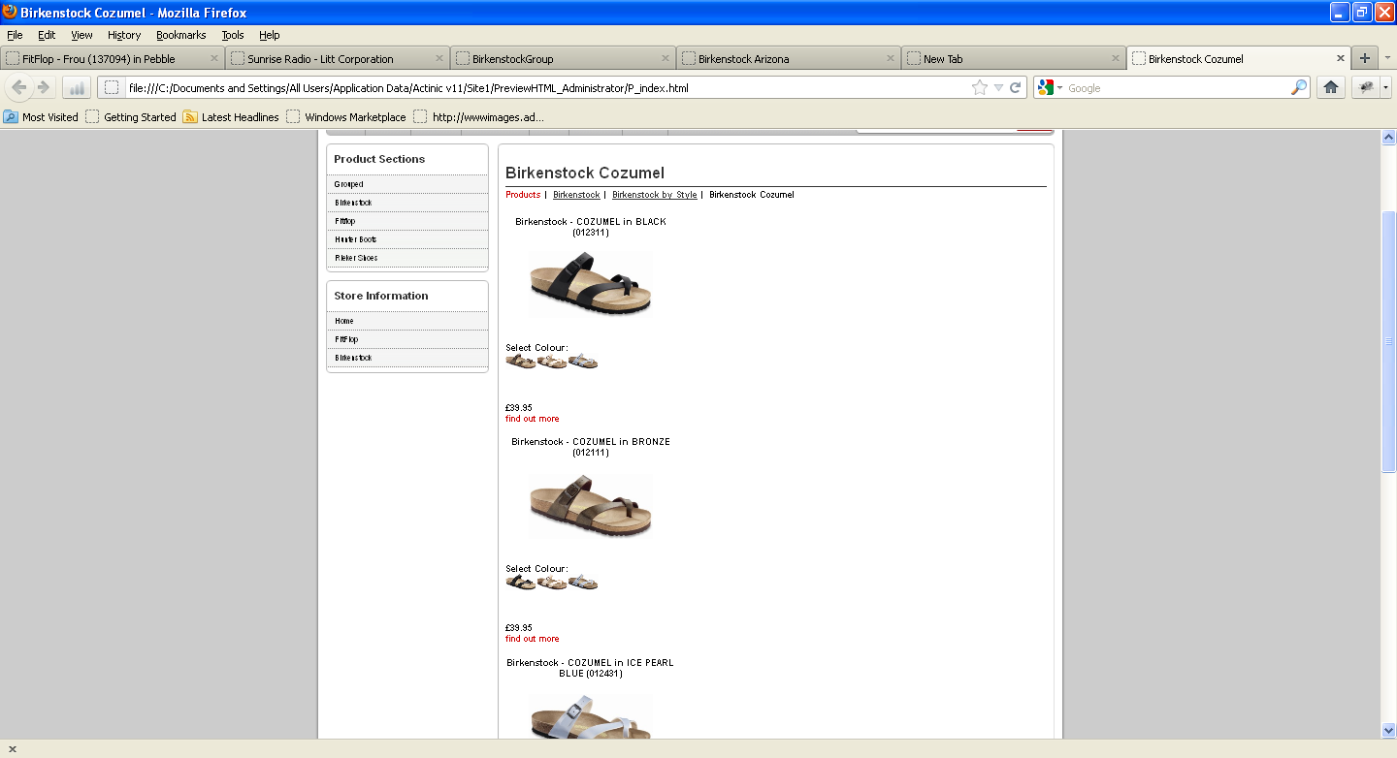
Task: Click the Forward navigation arrow
Action: tap(44, 88)
